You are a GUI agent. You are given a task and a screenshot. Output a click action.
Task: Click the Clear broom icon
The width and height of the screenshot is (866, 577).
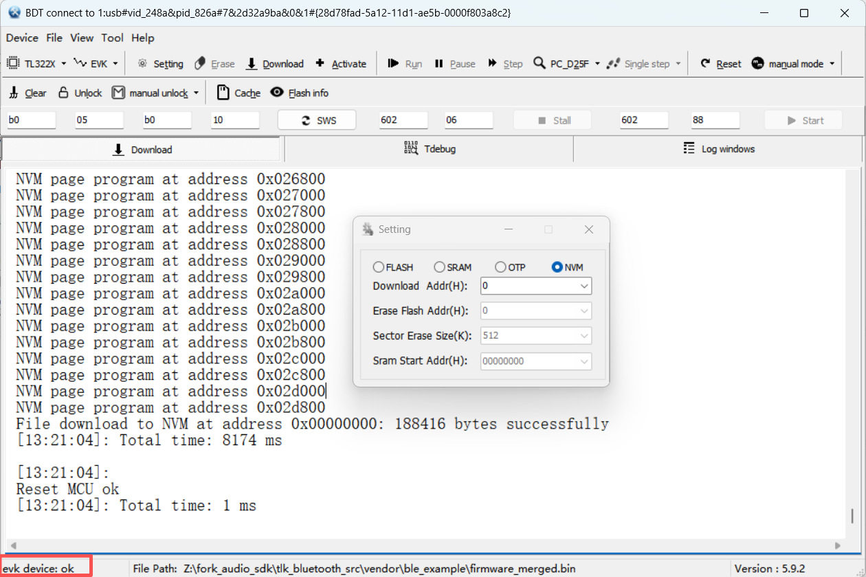[14, 93]
